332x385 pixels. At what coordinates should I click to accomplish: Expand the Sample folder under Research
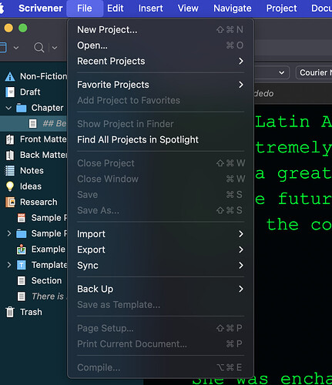click(9, 233)
